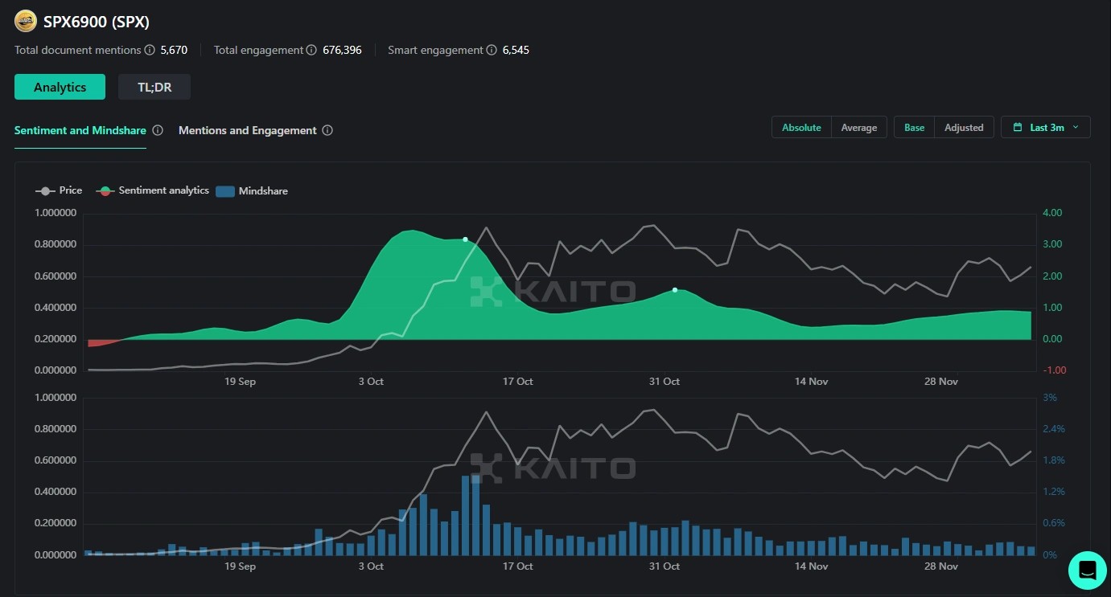The width and height of the screenshot is (1111, 597).
Task: Open the chat support bubble icon
Action: 1087,570
